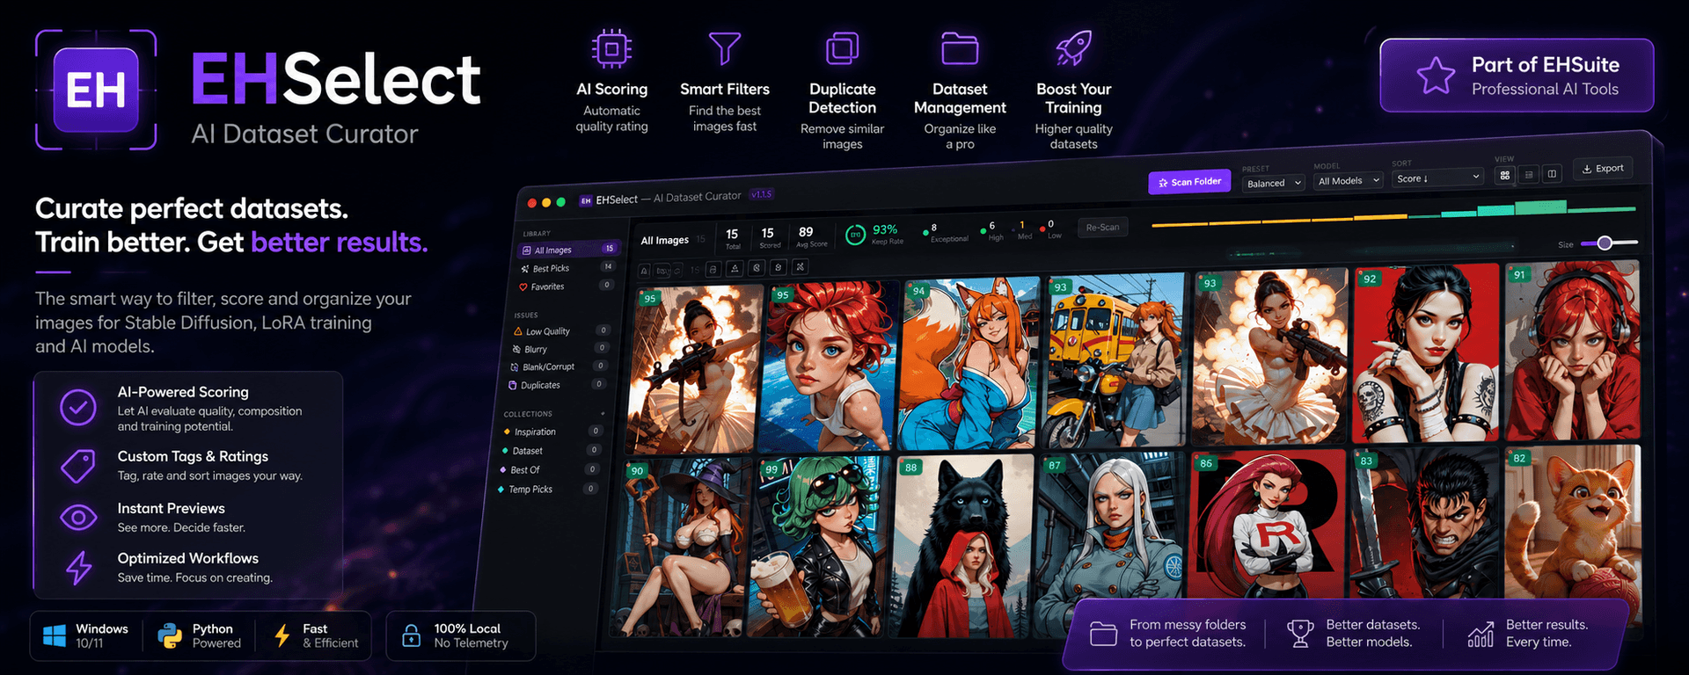Image resolution: width=1689 pixels, height=675 pixels.
Task: Click the Optimized Workflows lightning bolt icon
Action: pyautogui.click(x=78, y=568)
